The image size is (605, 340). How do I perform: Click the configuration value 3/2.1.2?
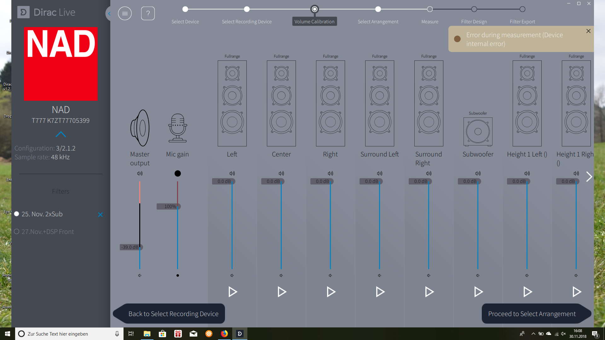click(66, 148)
